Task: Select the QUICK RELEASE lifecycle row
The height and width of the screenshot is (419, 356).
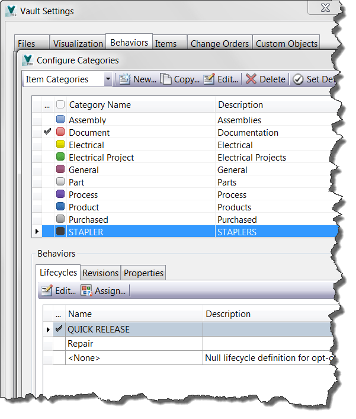Action: [x=188, y=330]
